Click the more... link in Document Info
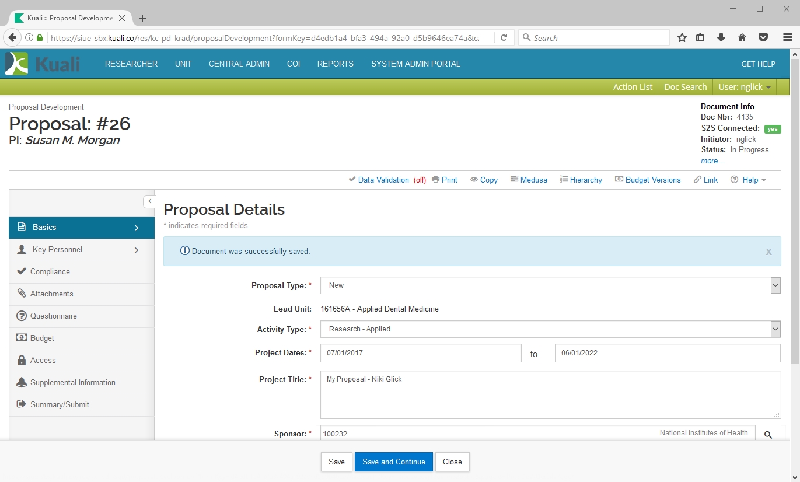Screen dimensions: 800x482 (712, 160)
